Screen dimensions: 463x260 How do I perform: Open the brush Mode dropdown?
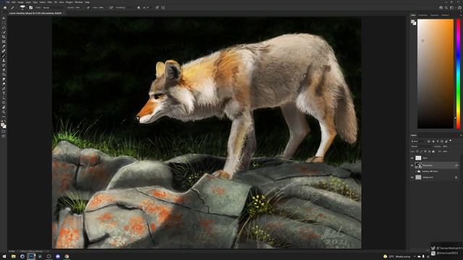pyautogui.click(x=53, y=8)
